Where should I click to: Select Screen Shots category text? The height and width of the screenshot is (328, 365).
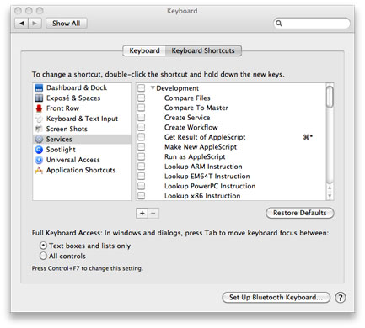[67, 129]
